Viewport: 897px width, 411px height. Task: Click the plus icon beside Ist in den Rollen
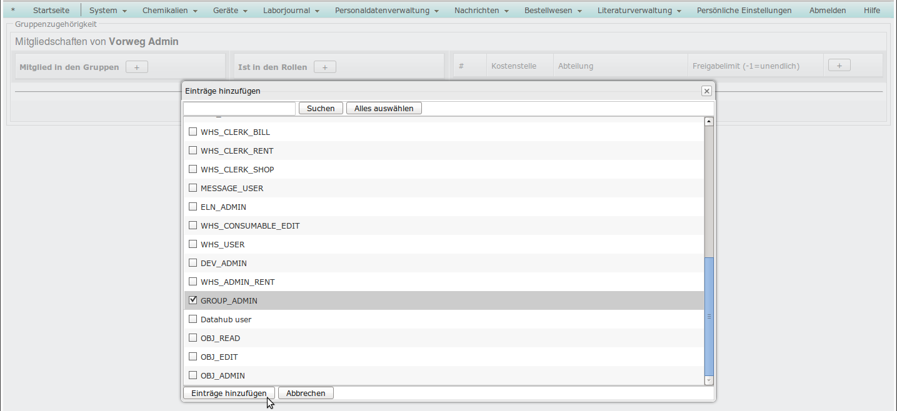[x=324, y=67]
